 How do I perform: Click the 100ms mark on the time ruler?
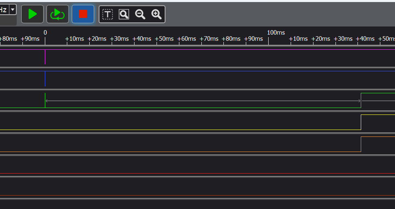(x=276, y=33)
